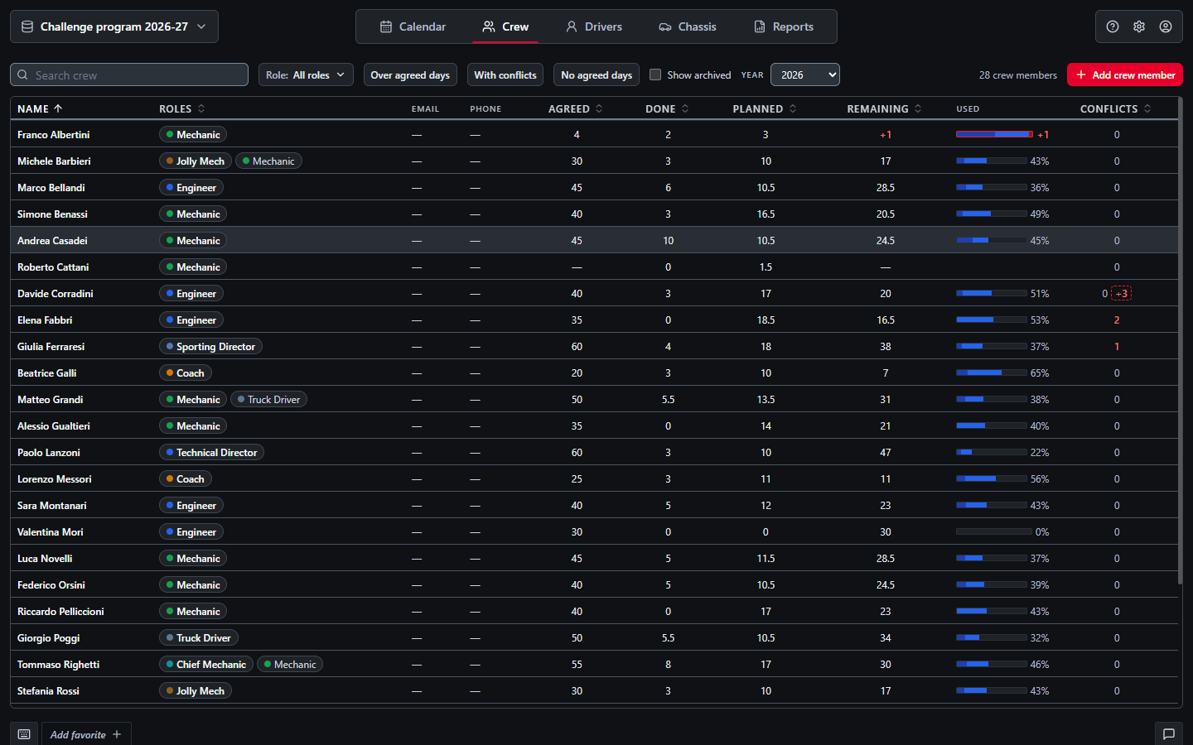Sort by Remaining column arrows

pyautogui.click(x=918, y=108)
